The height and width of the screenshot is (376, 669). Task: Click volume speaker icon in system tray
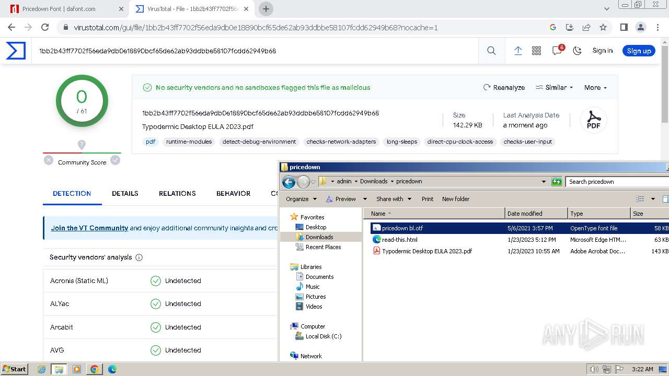(x=593, y=369)
